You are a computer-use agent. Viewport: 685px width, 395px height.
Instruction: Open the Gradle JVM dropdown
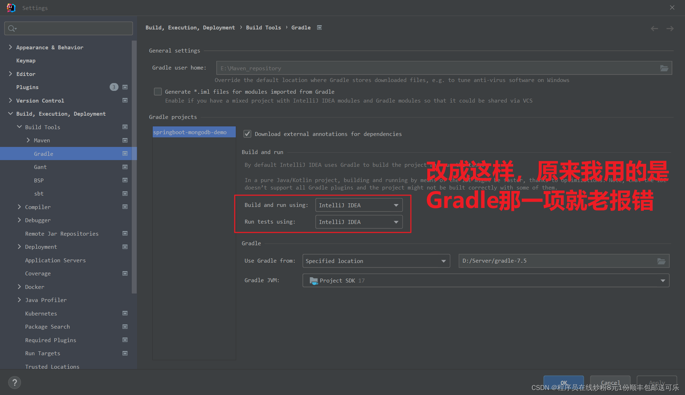point(486,280)
